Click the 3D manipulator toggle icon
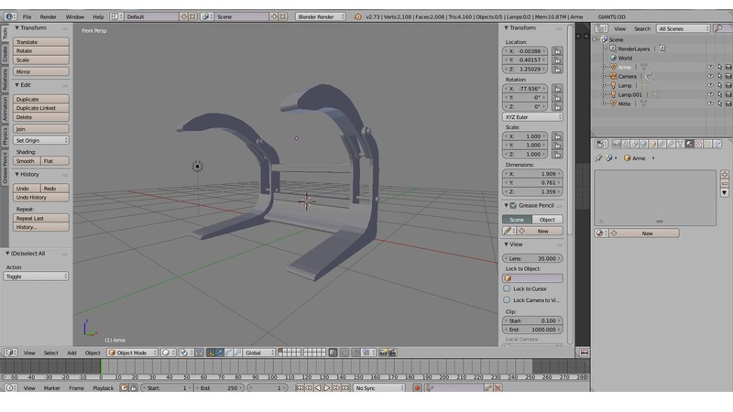 pos(211,352)
